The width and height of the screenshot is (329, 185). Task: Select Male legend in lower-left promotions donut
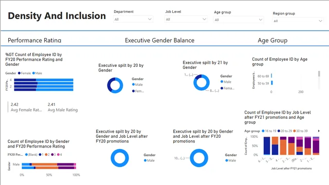point(150,160)
